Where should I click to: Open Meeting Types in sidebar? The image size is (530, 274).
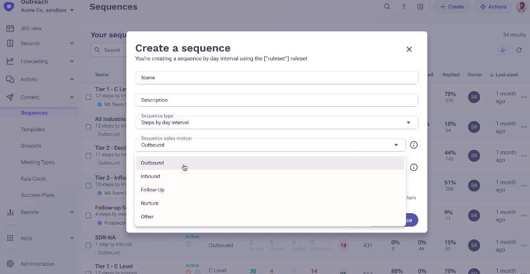(x=37, y=162)
